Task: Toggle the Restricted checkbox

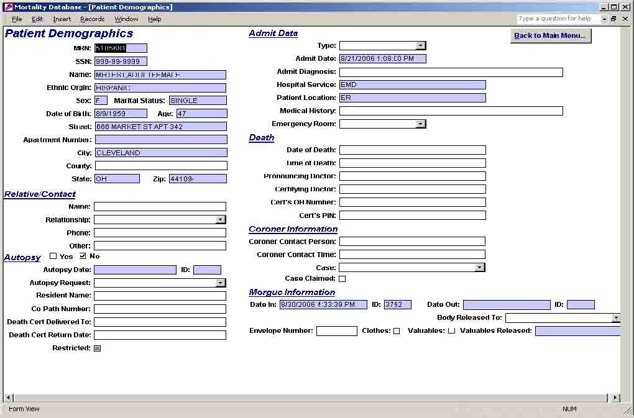Action: click(98, 348)
